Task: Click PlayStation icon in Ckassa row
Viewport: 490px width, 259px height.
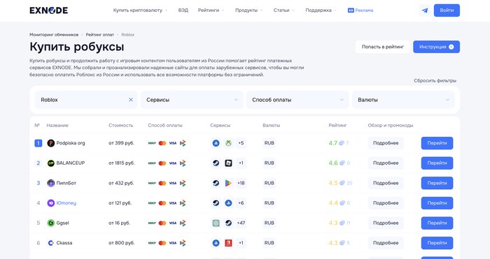Action: (216, 243)
